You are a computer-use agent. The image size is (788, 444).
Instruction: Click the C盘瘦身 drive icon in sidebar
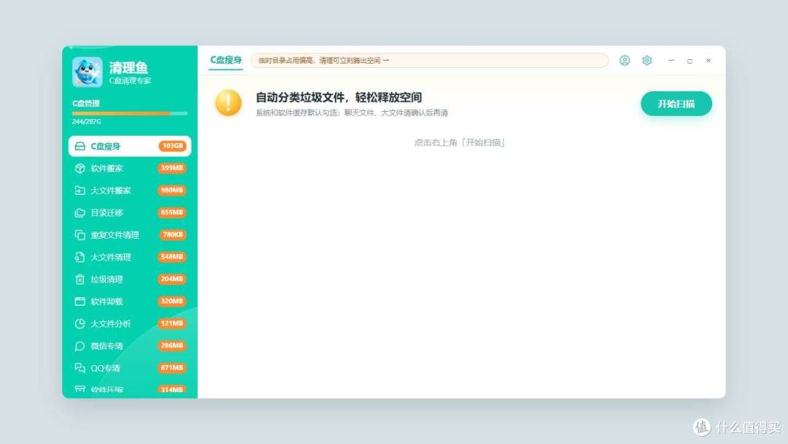pyautogui.click(x=80, y=146)
